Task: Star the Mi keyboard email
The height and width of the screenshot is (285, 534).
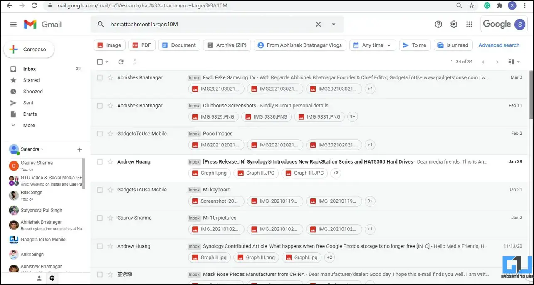Action: [x=110, y=190]
